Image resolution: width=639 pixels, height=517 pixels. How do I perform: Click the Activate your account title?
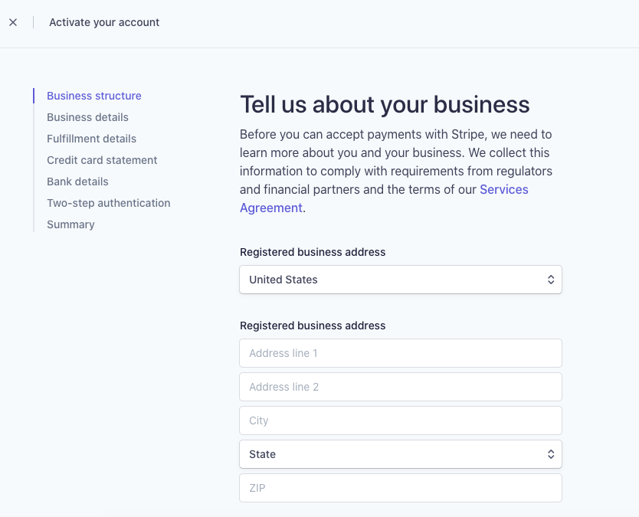[x=104, y=22]
